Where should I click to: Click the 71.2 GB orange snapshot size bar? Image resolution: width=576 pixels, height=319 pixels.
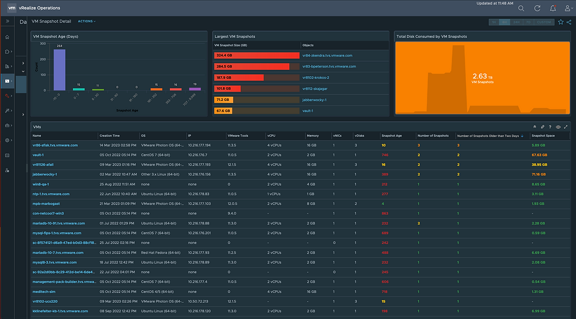223,100
